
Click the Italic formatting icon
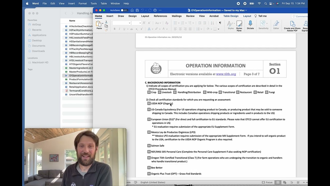(x=119, y=29)
